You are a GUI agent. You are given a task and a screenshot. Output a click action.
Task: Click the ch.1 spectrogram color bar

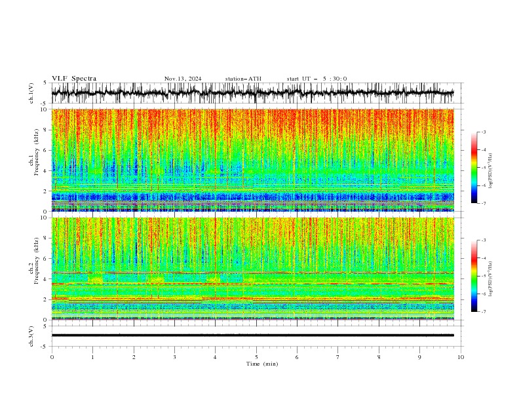pyautogui.click(x=474, y=168)
